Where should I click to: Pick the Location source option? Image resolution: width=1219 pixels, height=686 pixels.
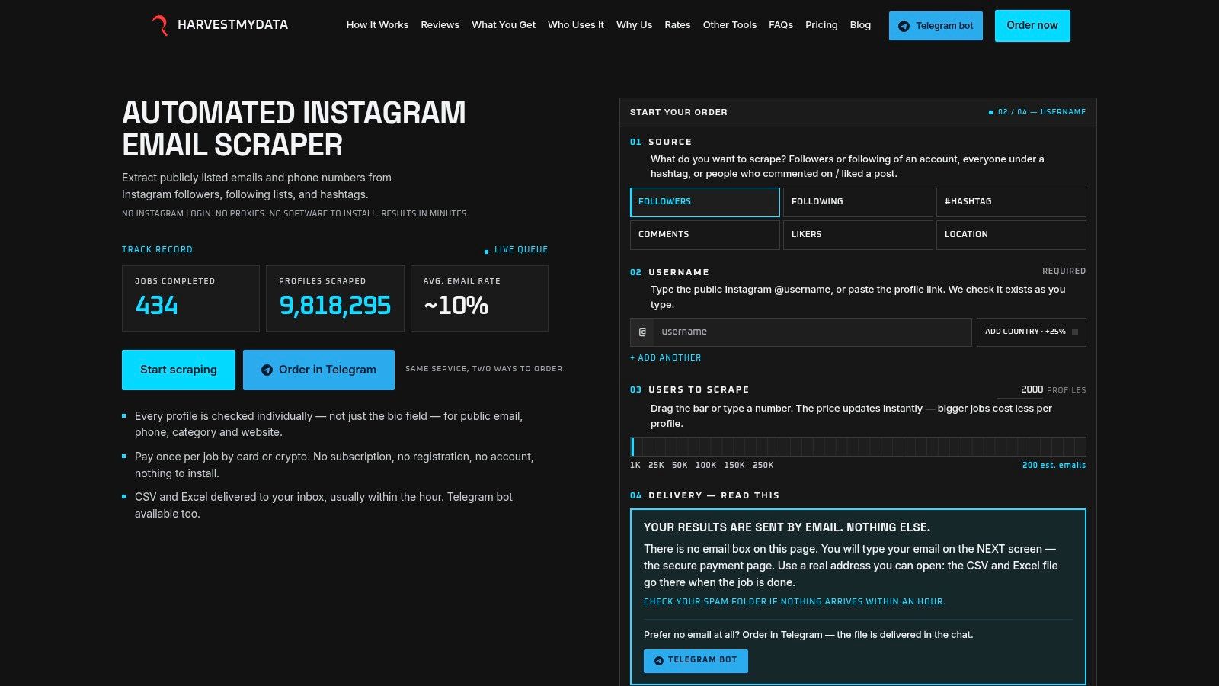pos(1011,235)
